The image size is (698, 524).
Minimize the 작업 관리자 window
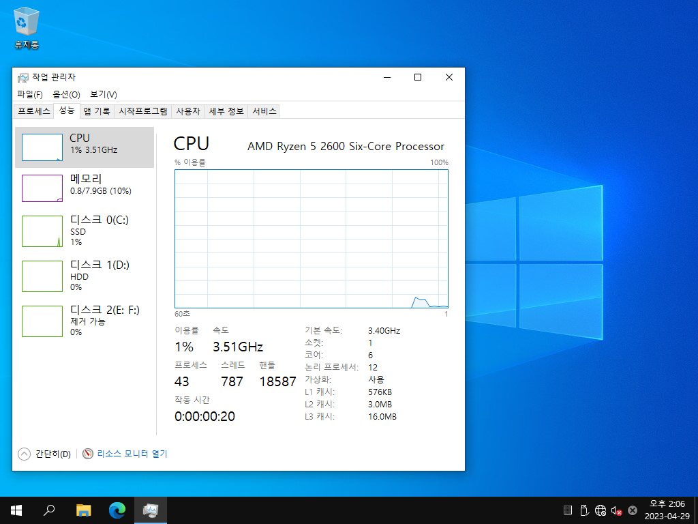[387, 78]
